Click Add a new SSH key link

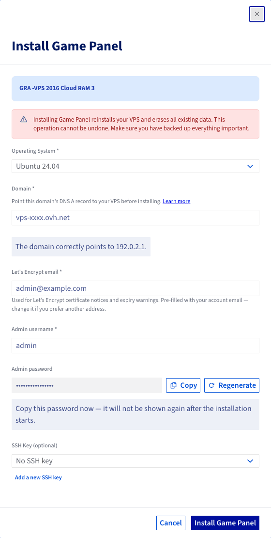[x=38, y=477]
